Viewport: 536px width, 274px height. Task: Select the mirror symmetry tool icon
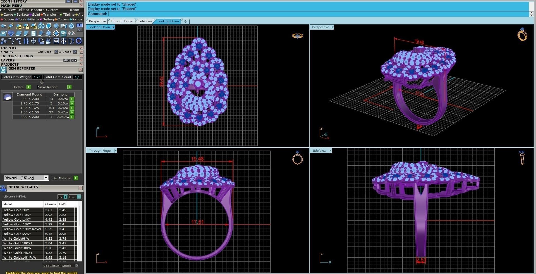pos(26,41)
